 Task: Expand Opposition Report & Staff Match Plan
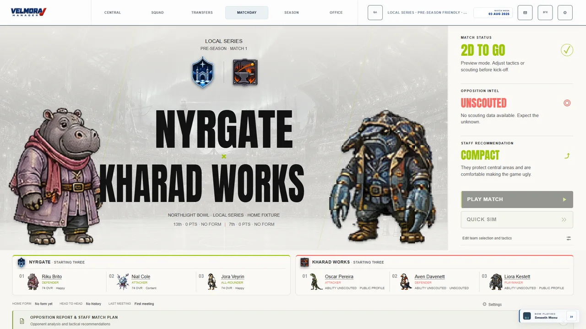tap(293, 320)
